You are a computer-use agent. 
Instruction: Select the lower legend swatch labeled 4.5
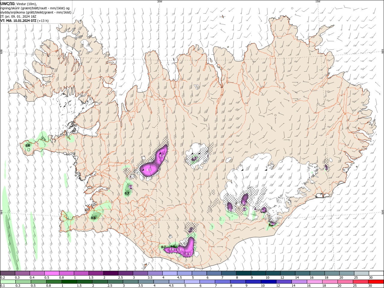click(x=177, y=282)
